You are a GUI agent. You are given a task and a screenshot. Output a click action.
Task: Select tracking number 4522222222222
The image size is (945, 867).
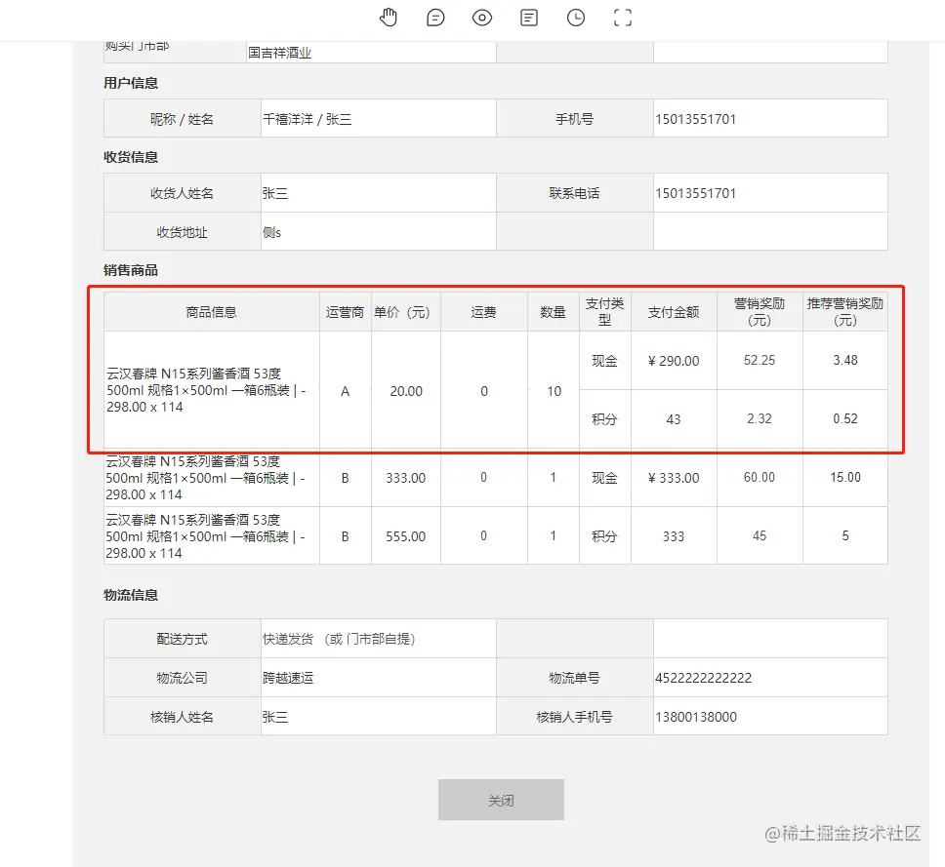click(703, 678)
